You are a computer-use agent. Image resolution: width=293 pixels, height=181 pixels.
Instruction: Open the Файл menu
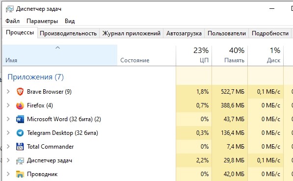[12, 21]
